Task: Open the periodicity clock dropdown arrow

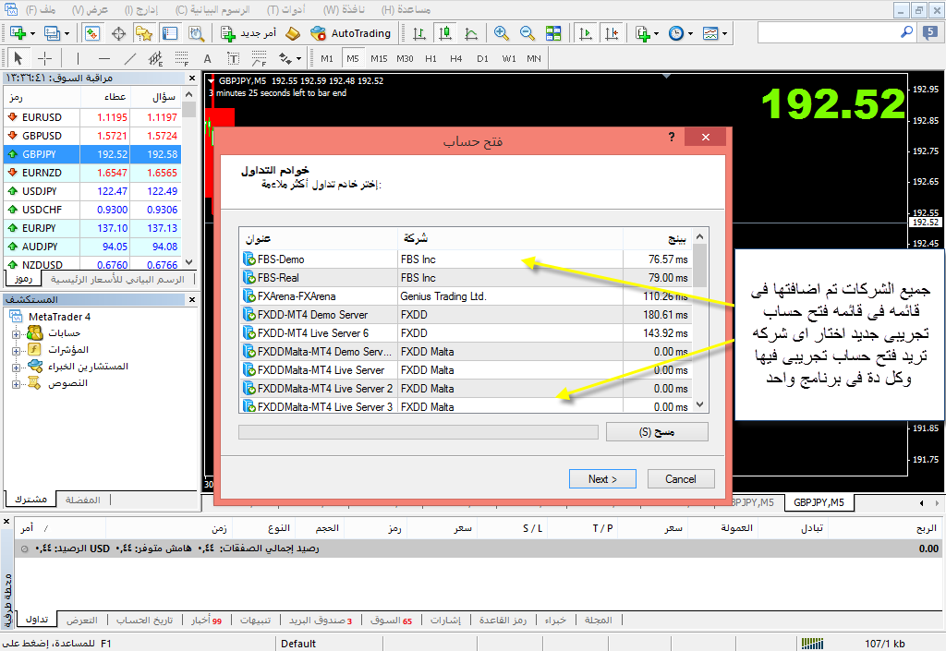Action: point(689,34)
